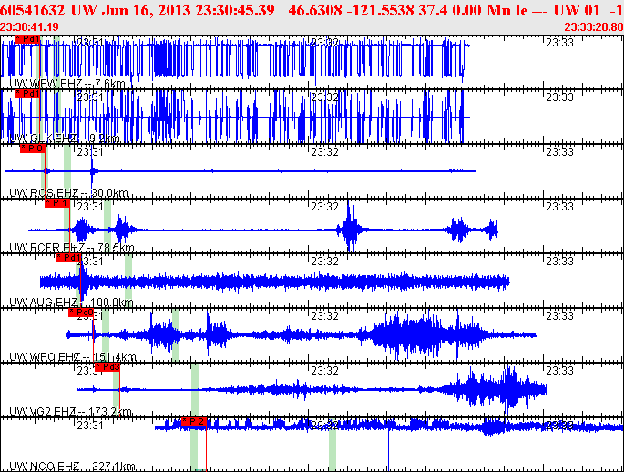The height and width of the screenshot is (472, 624).
Task: Click the 23:32 tick label on top trace
Action: 324,43
